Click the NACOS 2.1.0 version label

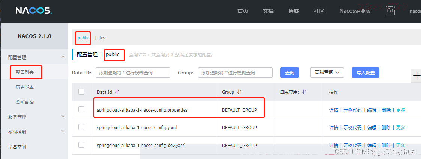[x=34, y=36]
